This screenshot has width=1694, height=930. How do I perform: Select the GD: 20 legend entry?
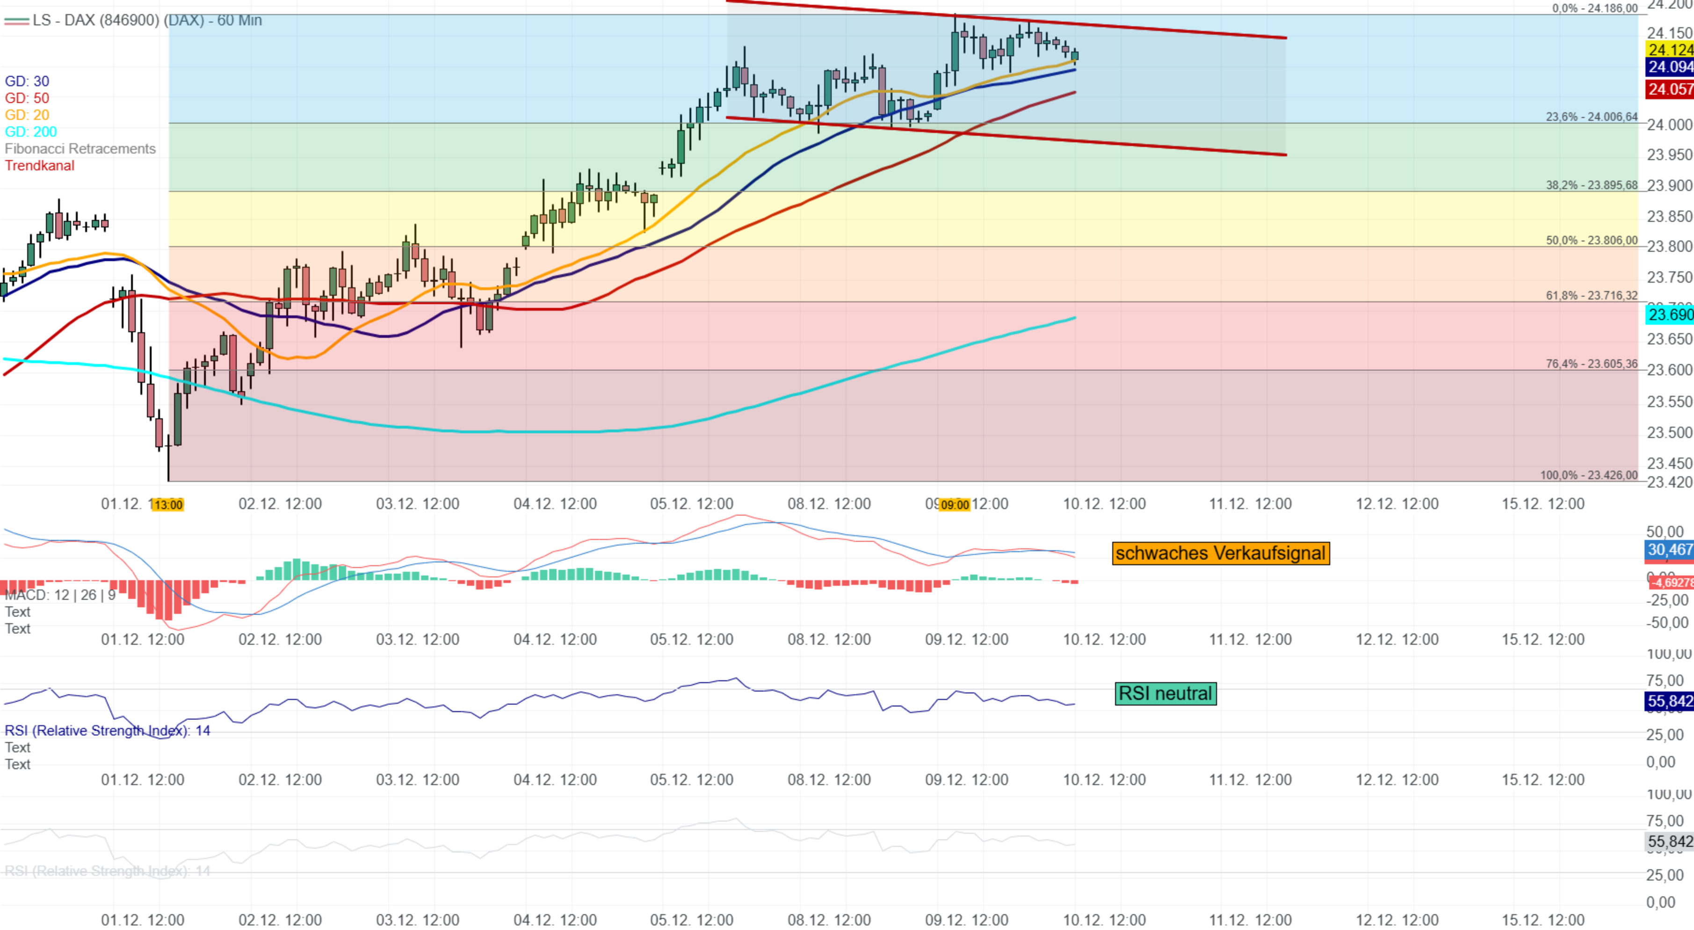pos(27,115)
